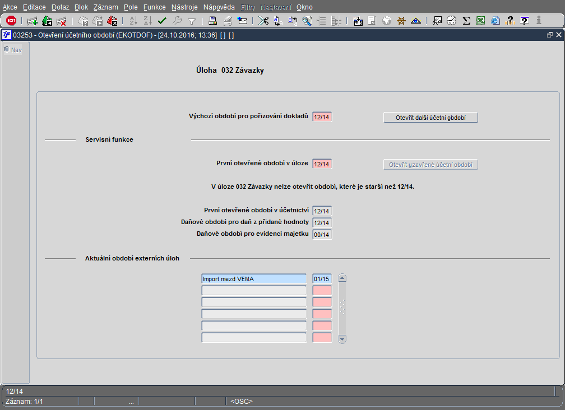Click the delete record icon with red X
Image resolution: width=565 pixels, height=410 pixels.
62,21
